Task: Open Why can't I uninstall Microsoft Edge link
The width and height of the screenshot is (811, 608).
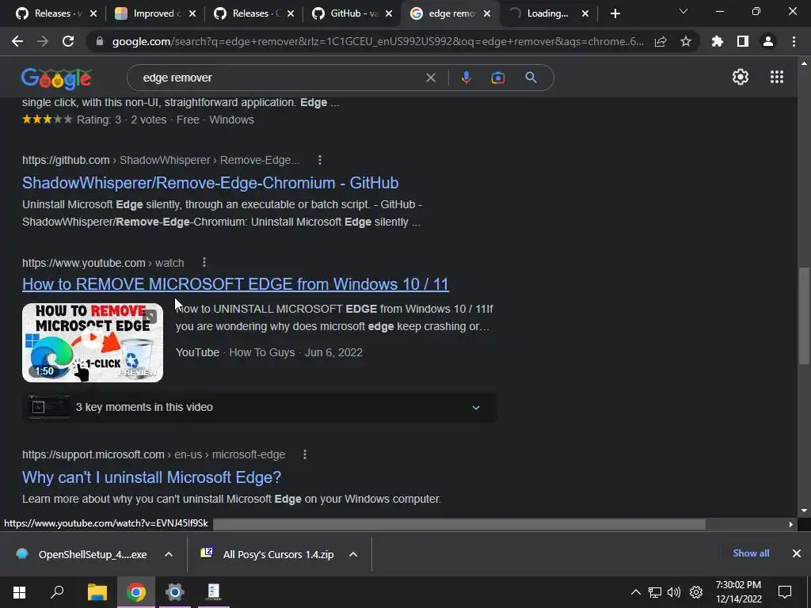Action: click(151, 477)
